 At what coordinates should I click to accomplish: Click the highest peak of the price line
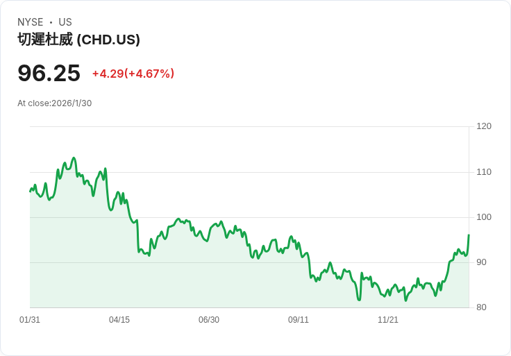click(74, 158)
